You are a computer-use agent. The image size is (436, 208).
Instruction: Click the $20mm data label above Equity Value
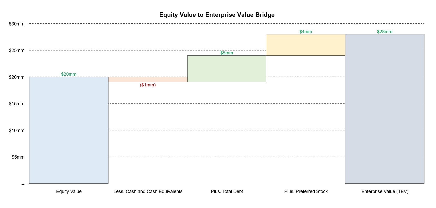pos(69,74)
